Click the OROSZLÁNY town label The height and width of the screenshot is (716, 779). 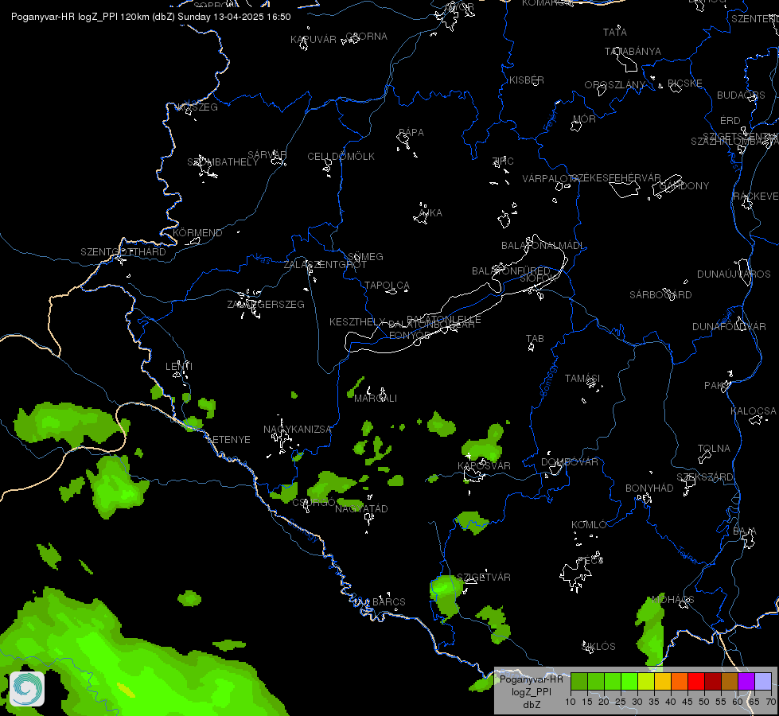614,85
